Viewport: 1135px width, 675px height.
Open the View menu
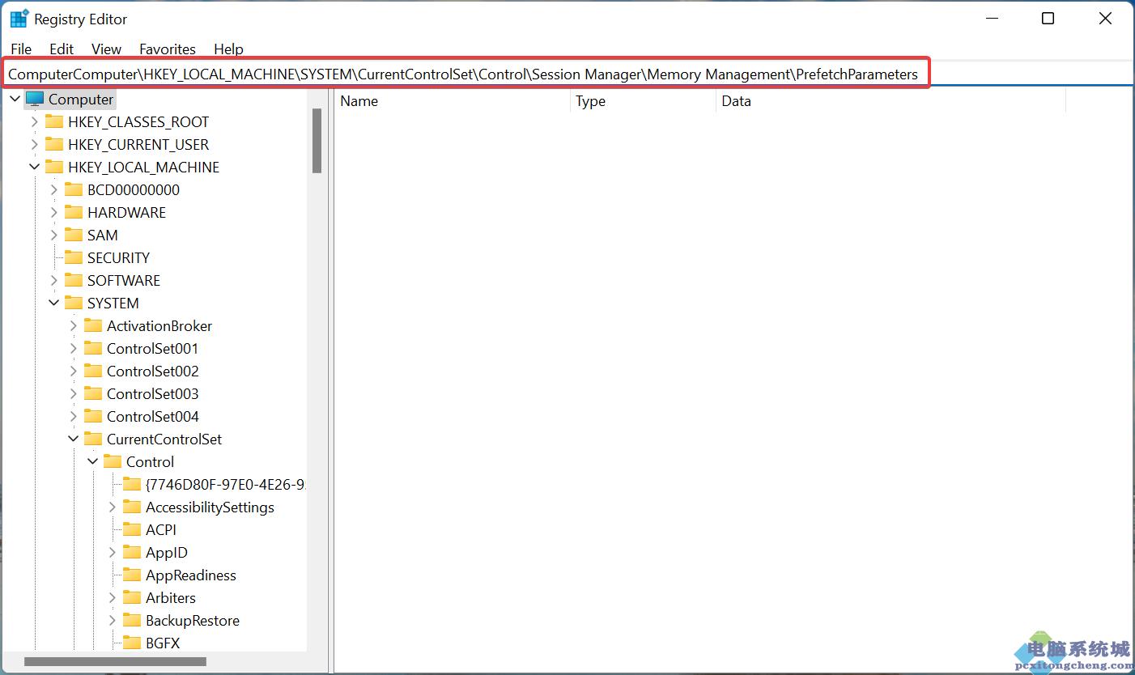[106, 49]
